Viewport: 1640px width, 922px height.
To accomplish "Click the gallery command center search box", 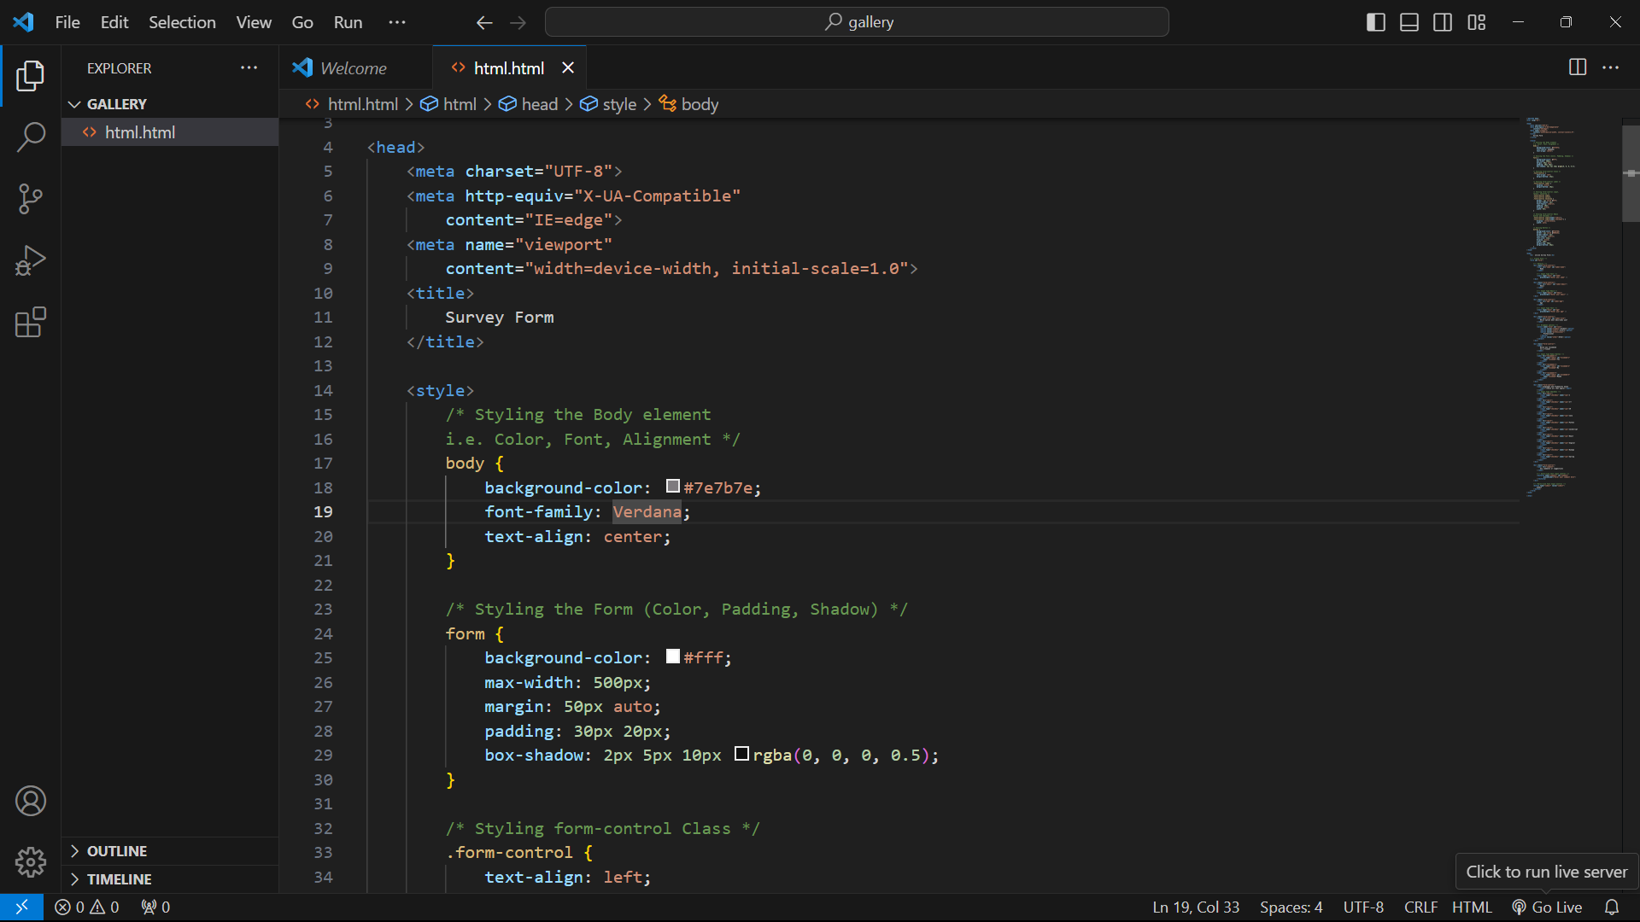I will point(857,22).
